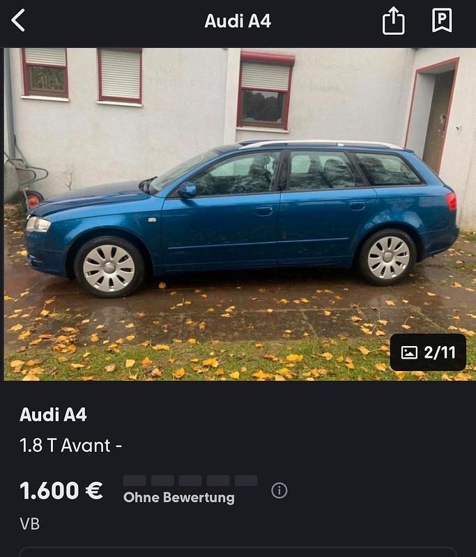The image size is (476, 557).
Task: Select the bold Audi A4 listing heading
Action: pos(53,414)
